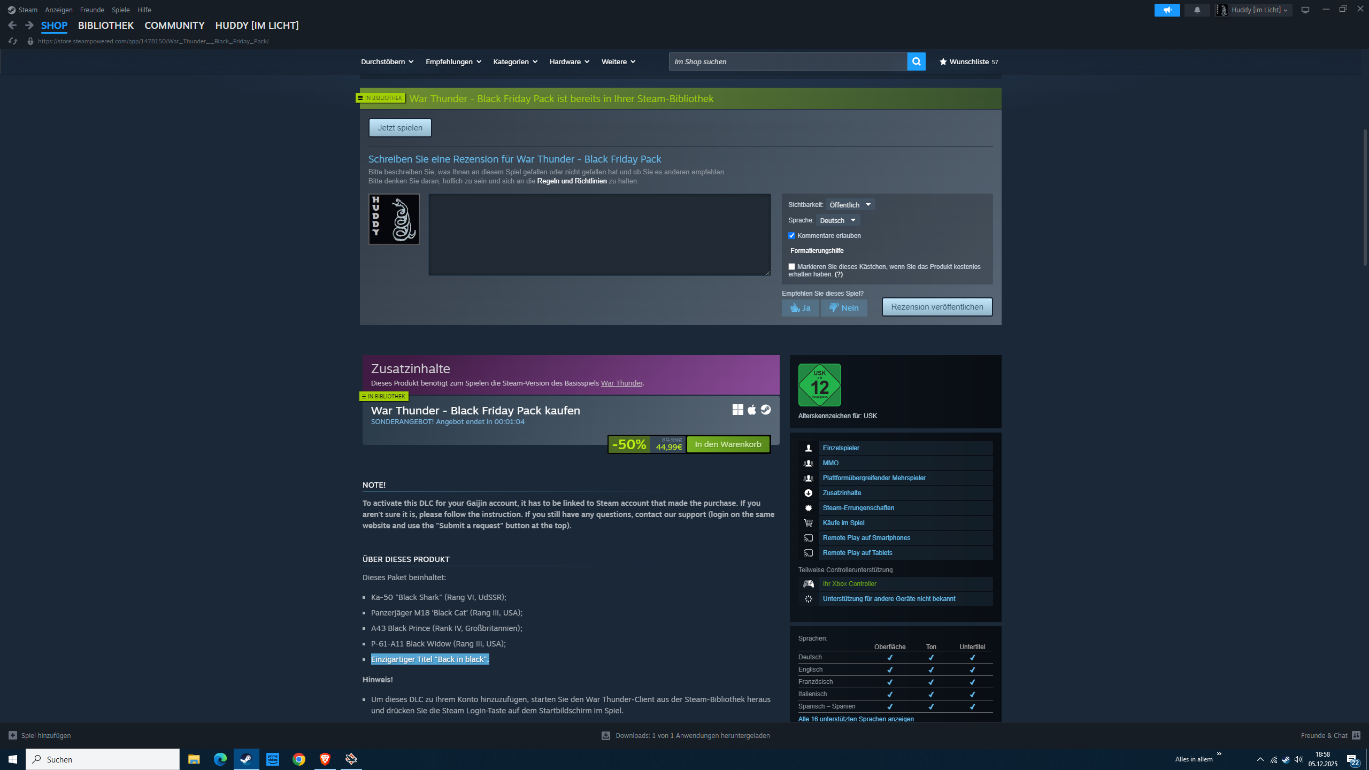Click the thumbs-down Nein recommendation button

tap(844, 307)
